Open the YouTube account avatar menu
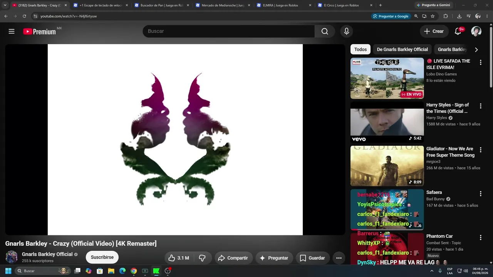The height and width of the screenshot is (277, 493). [476, 31]
